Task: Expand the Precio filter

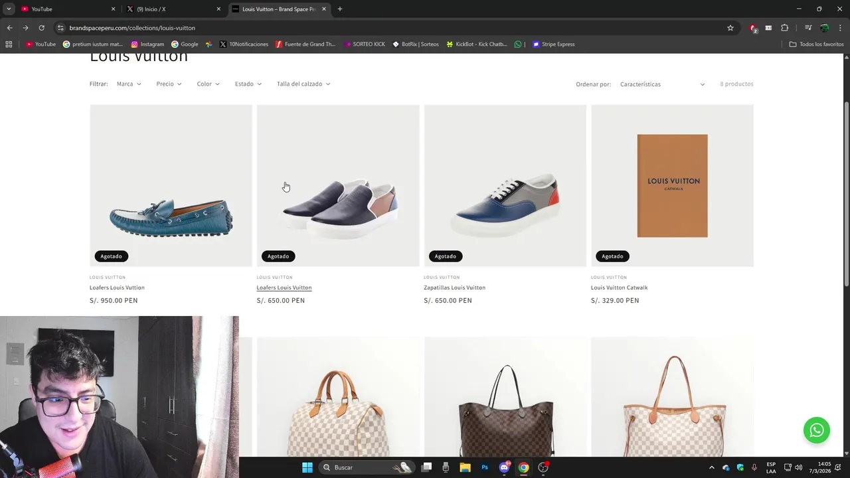Action: tap(169, 84)
